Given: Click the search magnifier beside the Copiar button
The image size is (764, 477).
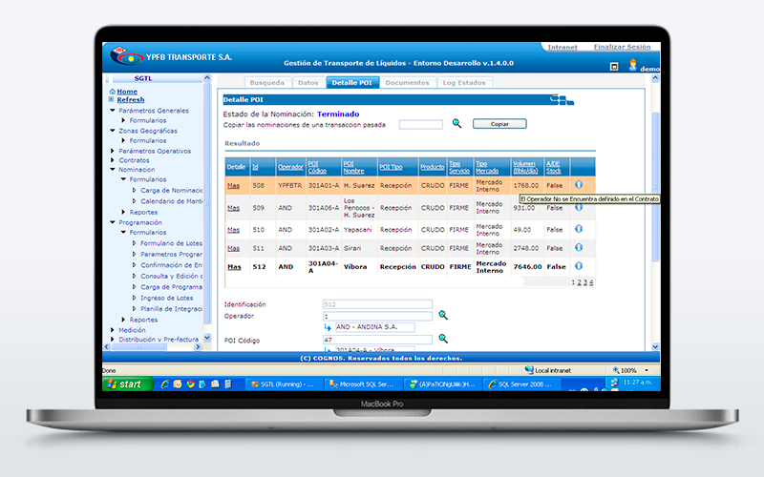Looking at the screenshot, I should click(456, 123).
